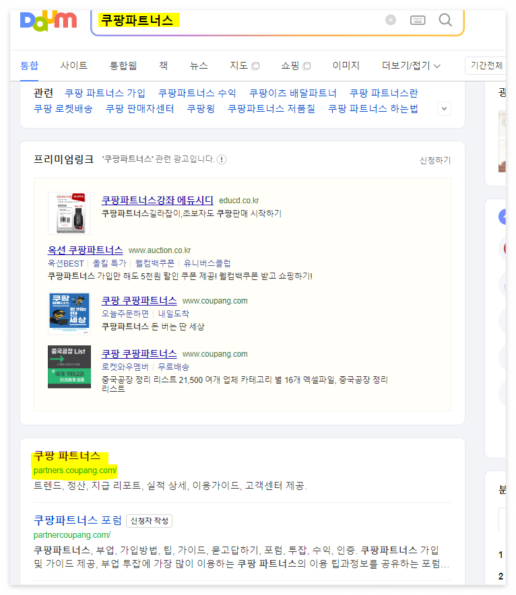
Task: Click the 내일도착 sublink
Action: pos(174,314)
